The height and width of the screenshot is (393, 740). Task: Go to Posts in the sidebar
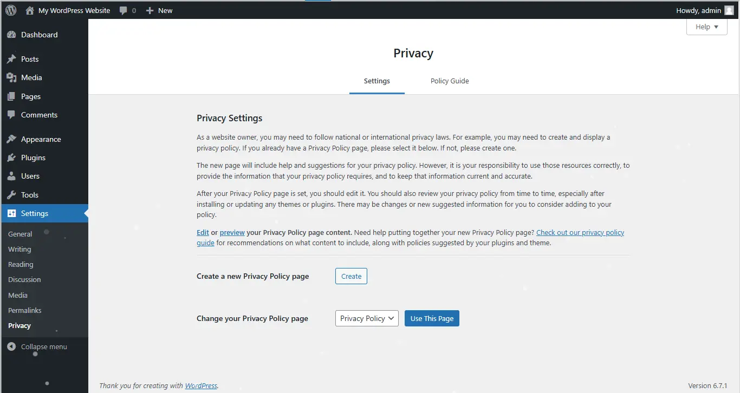[x=44, y=59]
